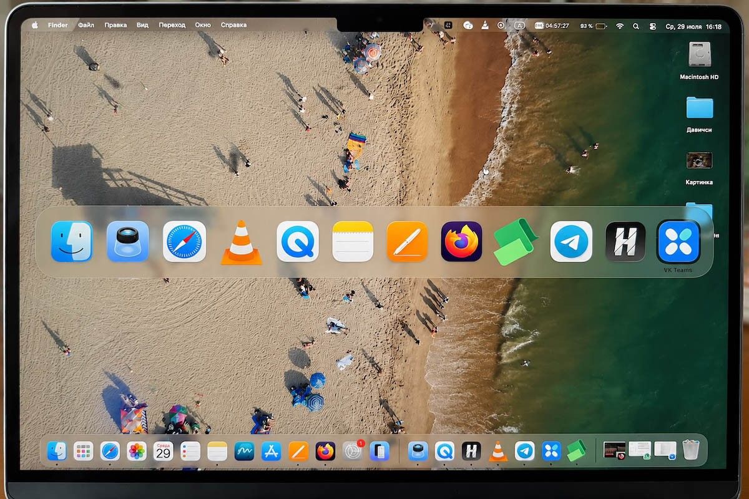
Task: Open the Справка menu
Action: (x=233, y=25)
